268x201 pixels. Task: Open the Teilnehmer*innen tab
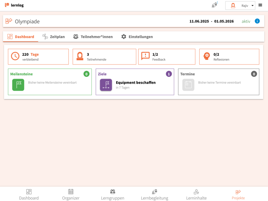pos(93,37)
